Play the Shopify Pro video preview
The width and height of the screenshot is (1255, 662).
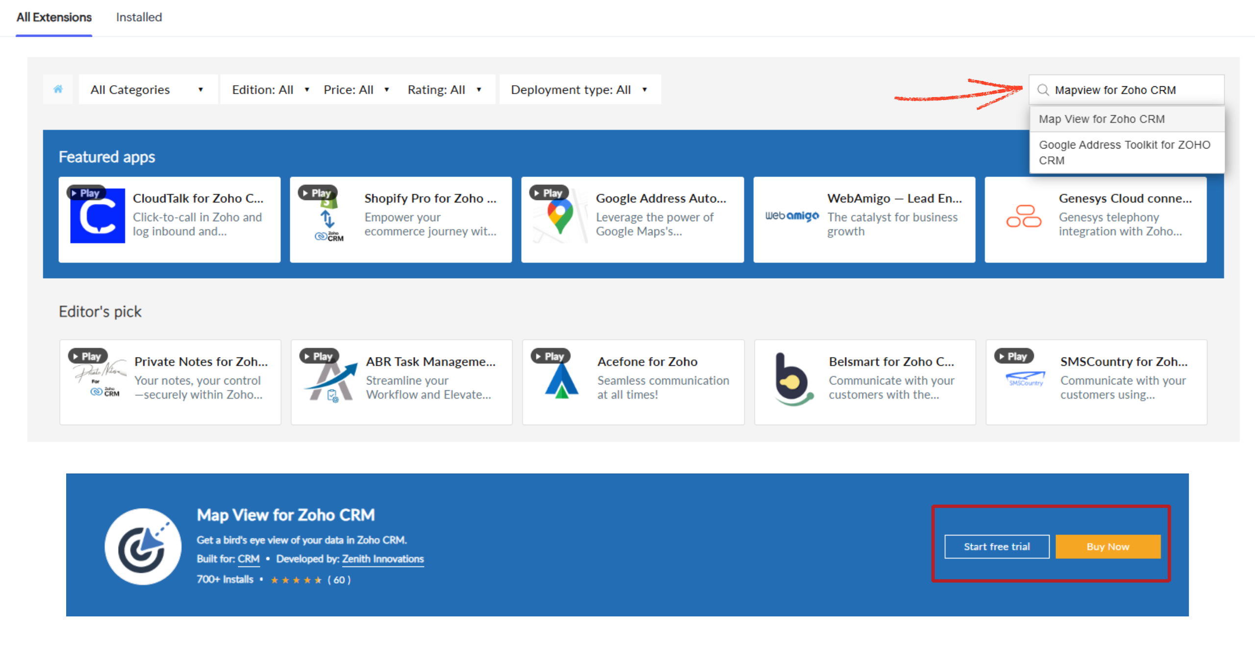tap(317, 193)
